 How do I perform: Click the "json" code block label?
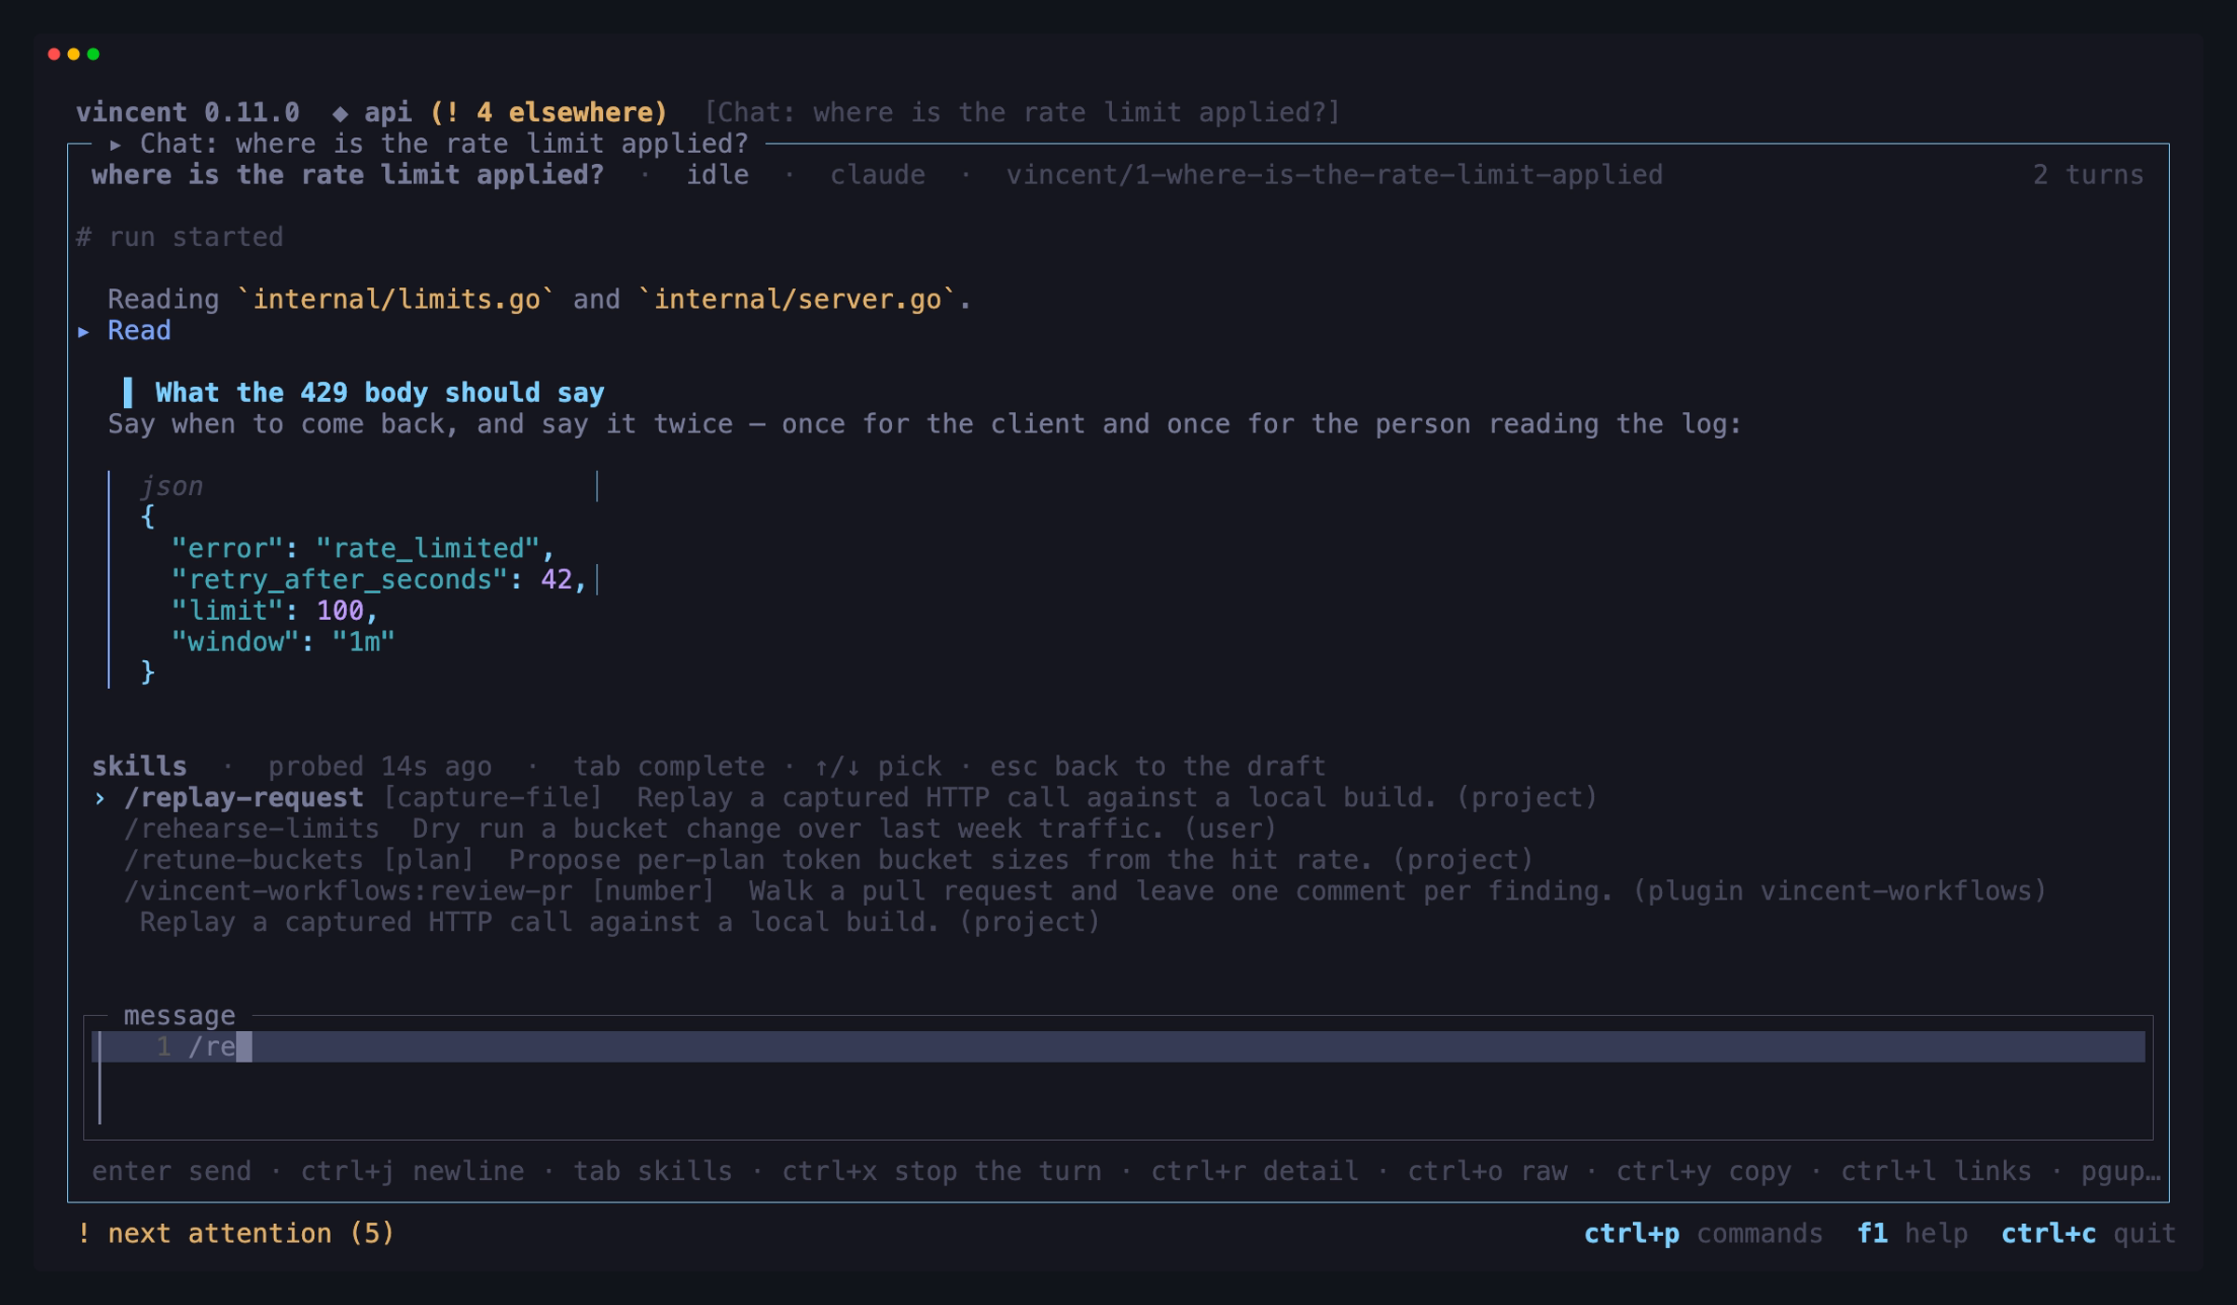[172, 486]
